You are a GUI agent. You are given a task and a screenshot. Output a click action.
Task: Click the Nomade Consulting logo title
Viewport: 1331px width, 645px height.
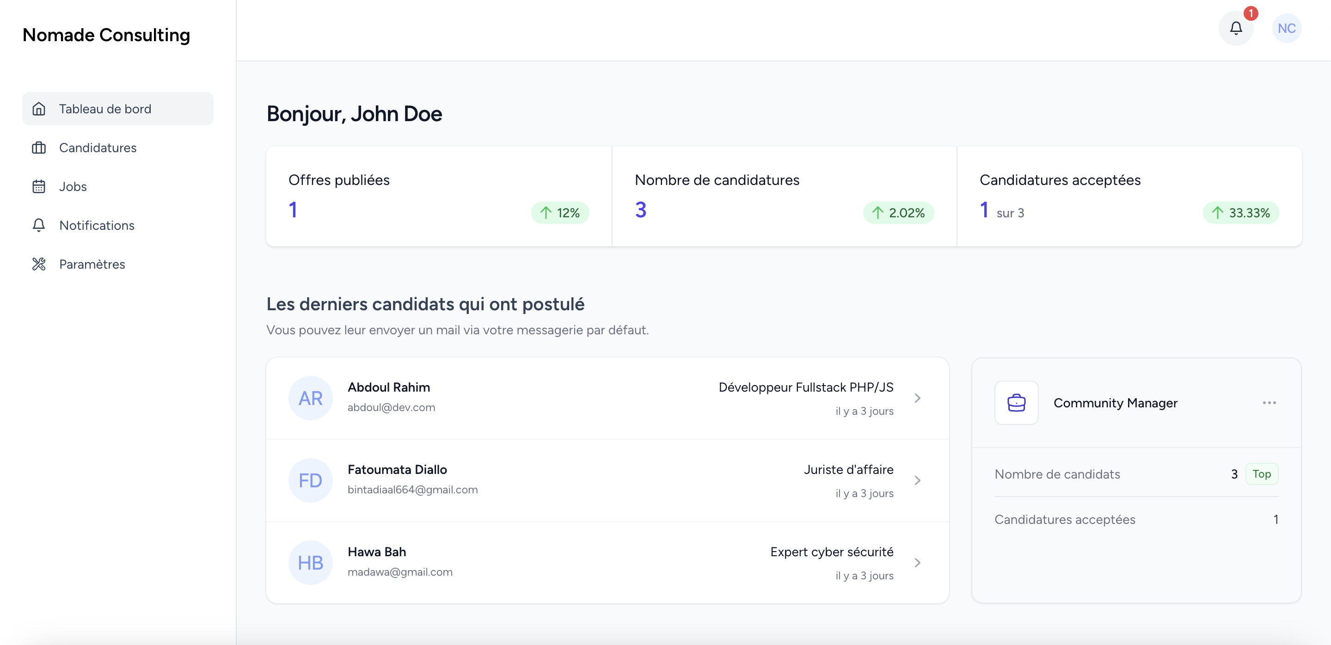click(106, 35)
